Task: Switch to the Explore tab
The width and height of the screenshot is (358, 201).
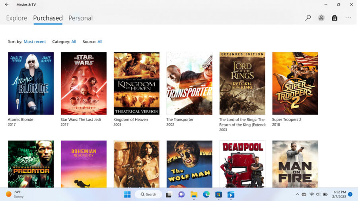Action: pos(17,18)
